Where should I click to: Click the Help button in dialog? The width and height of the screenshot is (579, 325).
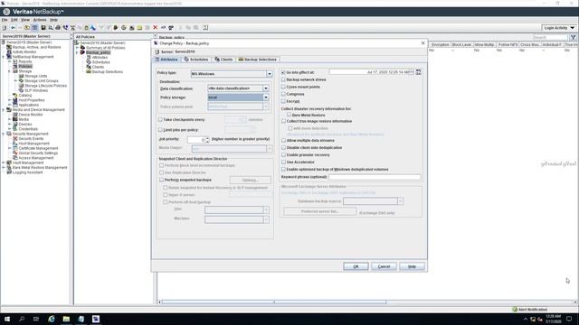pyautogui.click(x=412, y=266)
